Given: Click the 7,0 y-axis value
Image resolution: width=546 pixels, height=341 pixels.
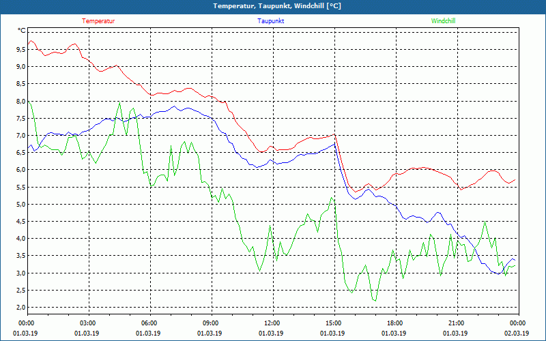Looking at the screenshot, I should pyautogui.click(x=21, y=135).
